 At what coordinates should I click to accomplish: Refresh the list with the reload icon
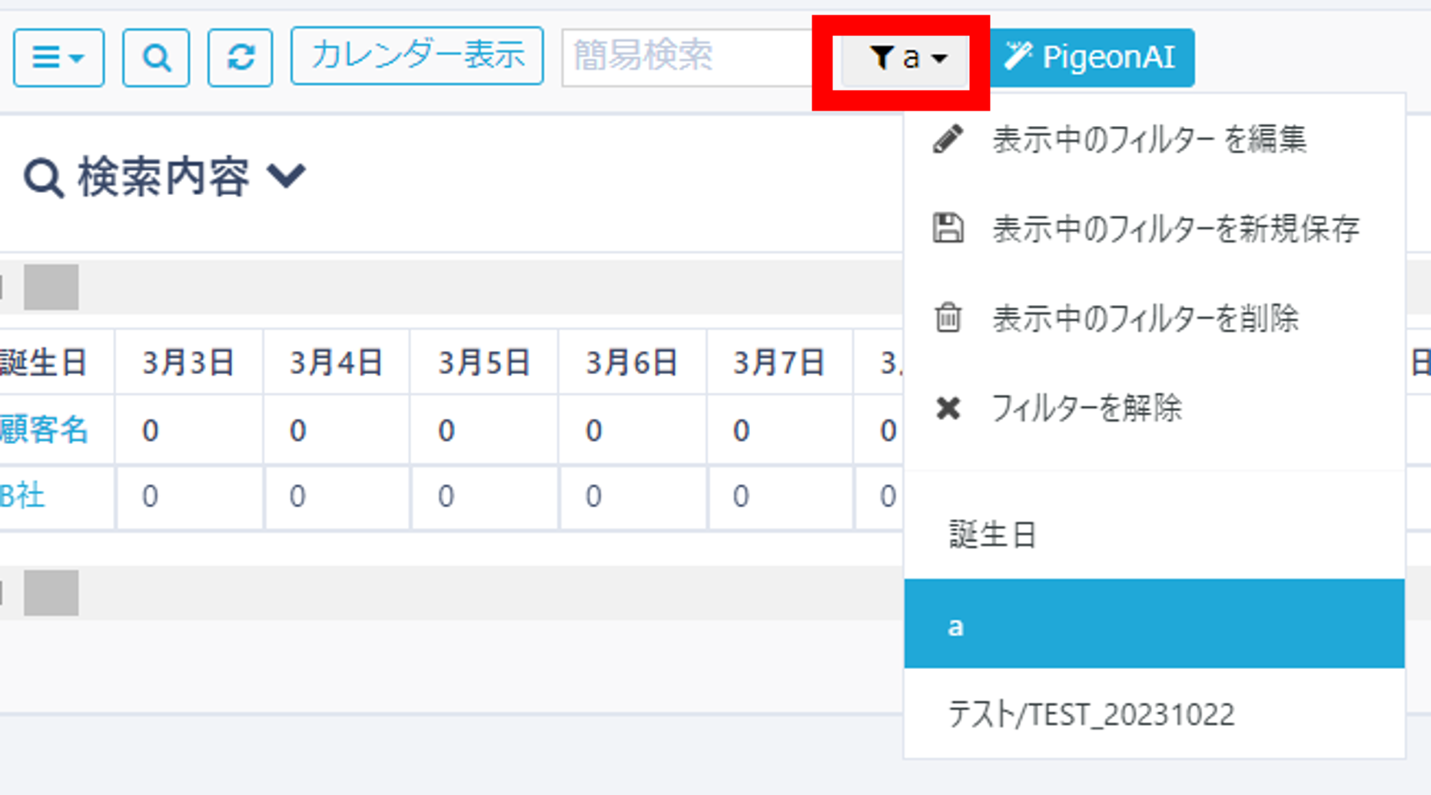pyautogui.click(x=240, y=57)
